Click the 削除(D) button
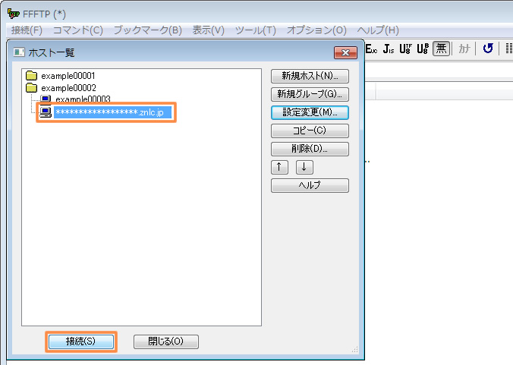Viewport: 513px width, 365px height. pos(310,149)
